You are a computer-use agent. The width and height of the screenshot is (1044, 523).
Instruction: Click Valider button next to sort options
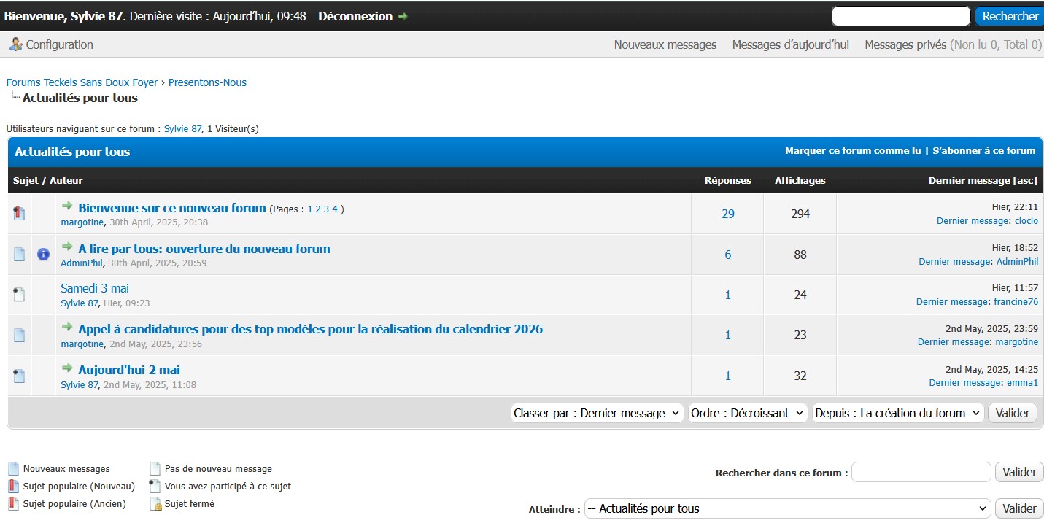tap(1013, 413)
